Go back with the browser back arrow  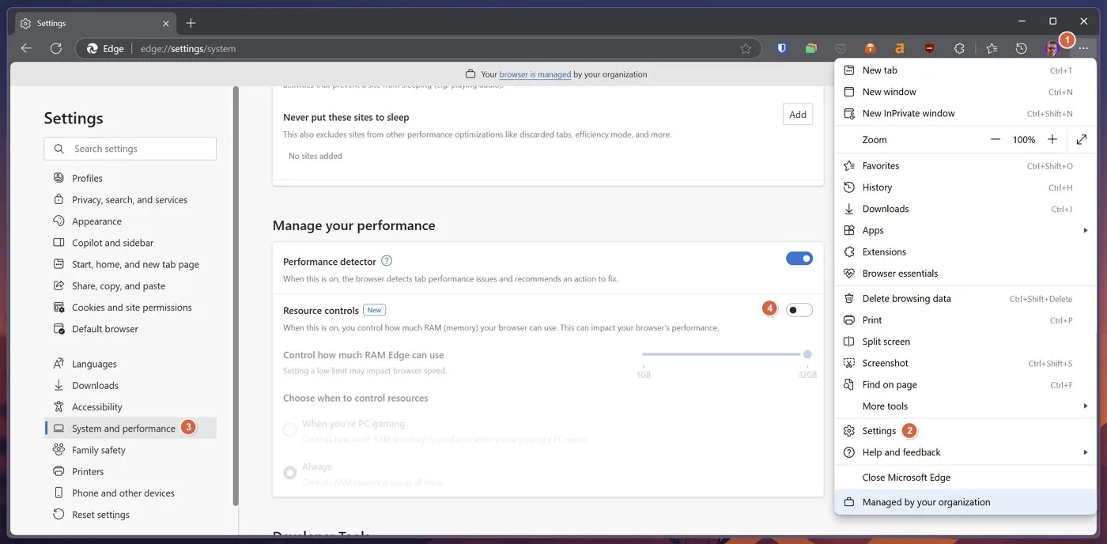click(26, 48)
